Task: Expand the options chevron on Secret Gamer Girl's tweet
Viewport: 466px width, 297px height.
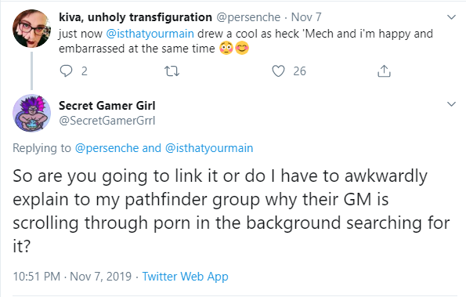Action: pos(451,104)
